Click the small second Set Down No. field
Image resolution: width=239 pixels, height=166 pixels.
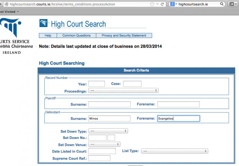[x=111, y=138]
